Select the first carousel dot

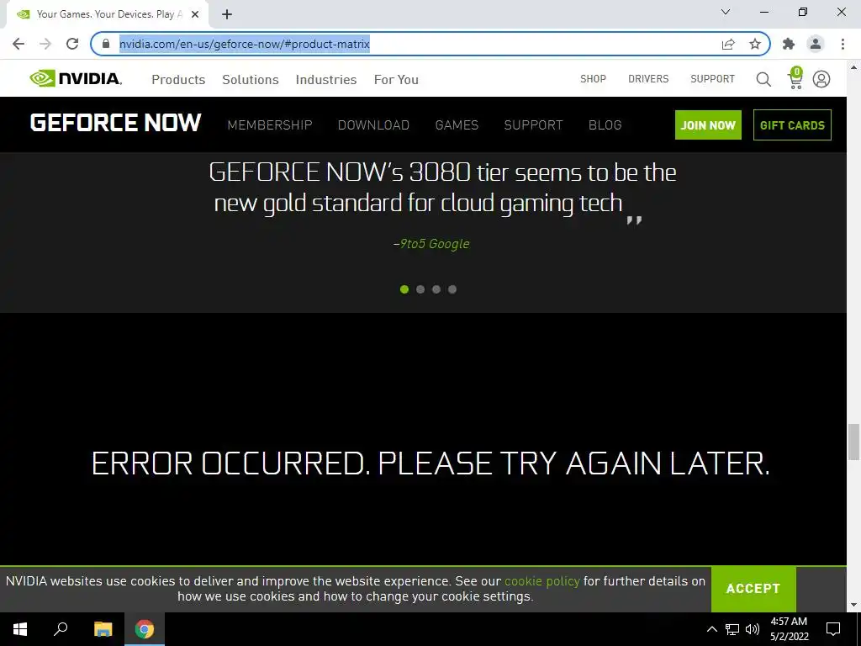click(404, 289)
